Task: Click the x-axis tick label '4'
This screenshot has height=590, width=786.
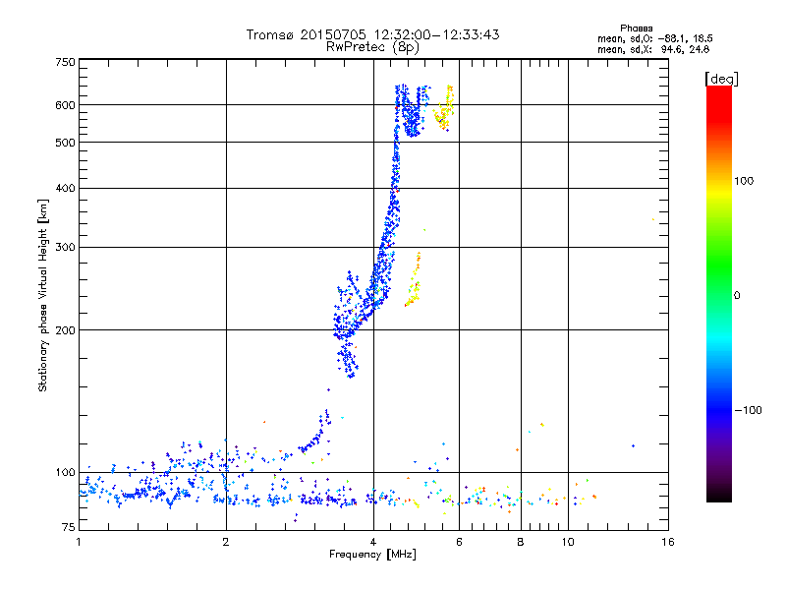Action: pos(373,542)
